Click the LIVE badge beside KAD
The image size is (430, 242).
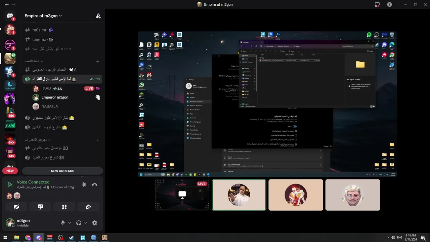point(89,89)
